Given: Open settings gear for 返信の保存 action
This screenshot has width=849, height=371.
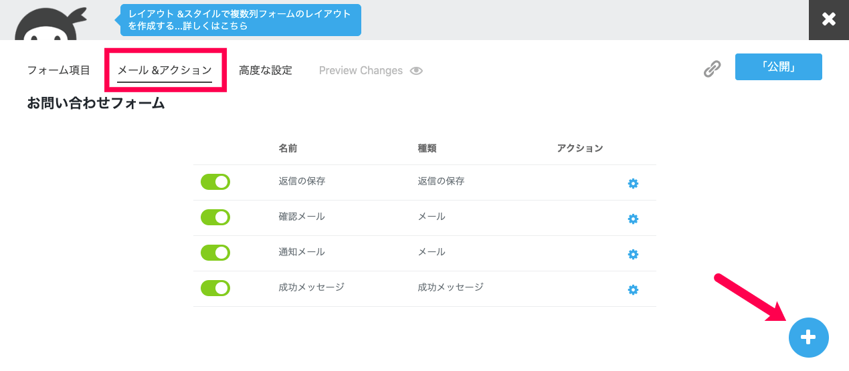Looking at the screenshot, I should 633,183.
